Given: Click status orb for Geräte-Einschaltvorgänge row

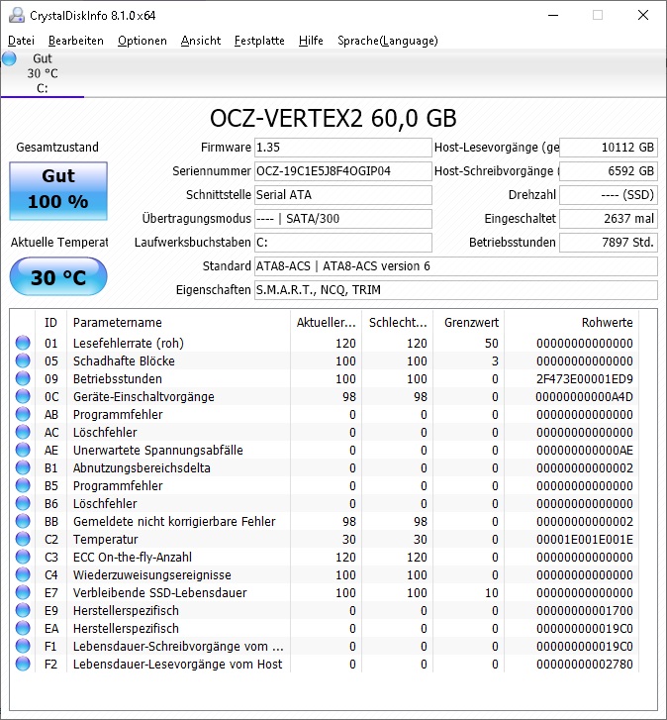Looking at the screenshot, I should 23,396.
